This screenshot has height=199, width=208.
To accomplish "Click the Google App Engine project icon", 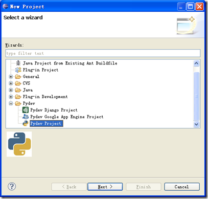I will (26, 117).
